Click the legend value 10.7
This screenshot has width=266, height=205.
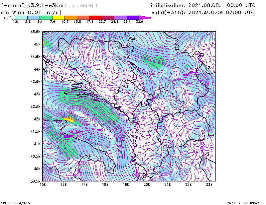click(65, 22)
